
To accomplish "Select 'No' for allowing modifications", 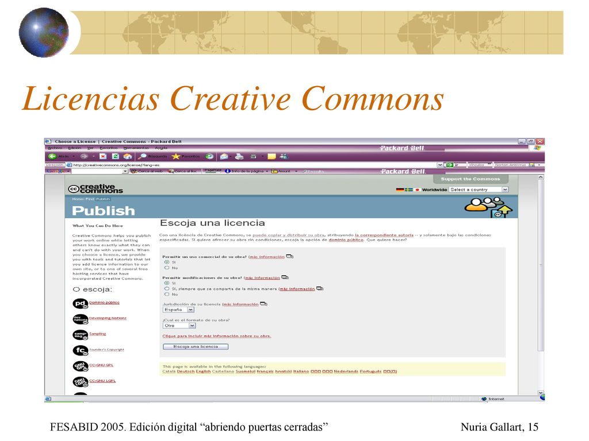I will 167,295.
